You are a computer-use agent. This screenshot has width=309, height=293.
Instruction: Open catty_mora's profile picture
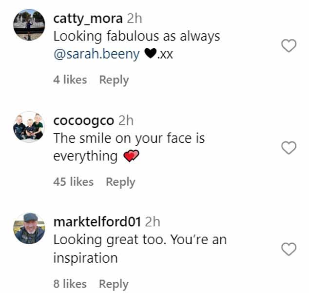pyautogui.click(x=29, y=25)
